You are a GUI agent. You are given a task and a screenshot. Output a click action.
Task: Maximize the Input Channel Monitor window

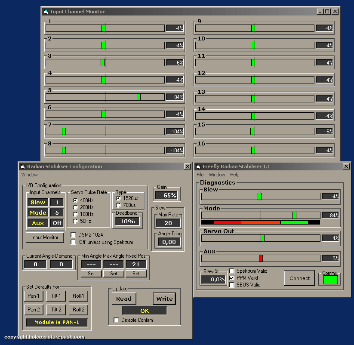pos(327,12)
